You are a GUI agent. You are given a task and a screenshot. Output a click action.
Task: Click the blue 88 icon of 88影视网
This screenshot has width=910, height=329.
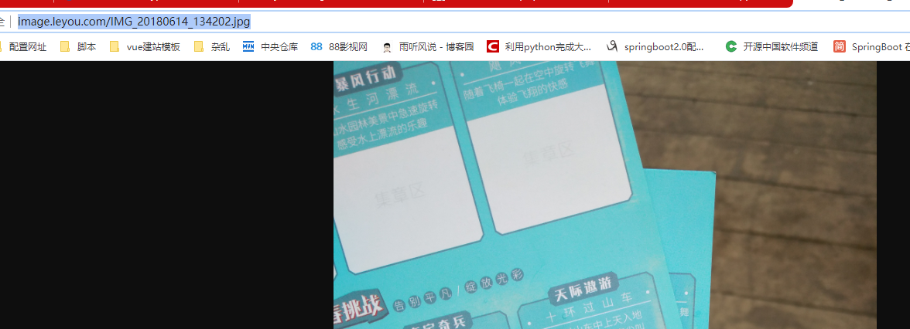(x=316, y=47)
